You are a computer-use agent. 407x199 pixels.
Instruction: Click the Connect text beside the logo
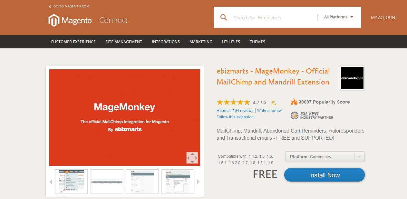click(113, 20)
